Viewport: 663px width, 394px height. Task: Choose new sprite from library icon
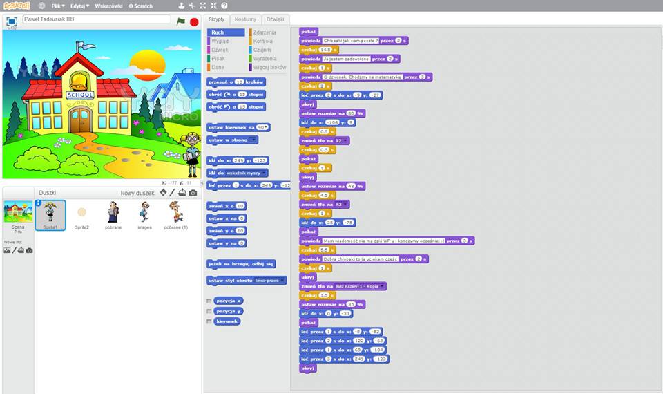(164, 193)
